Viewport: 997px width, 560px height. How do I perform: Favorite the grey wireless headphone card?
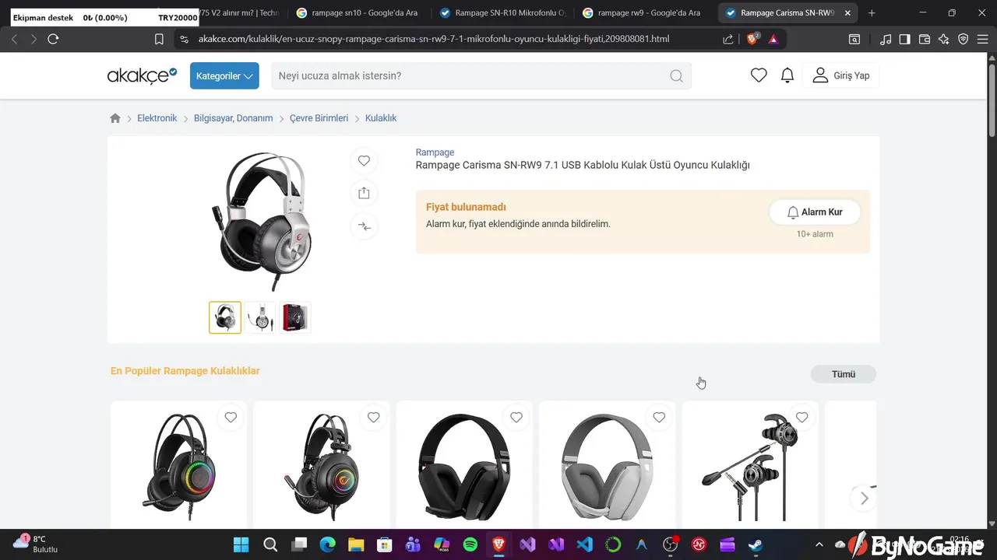click(659, 418)
